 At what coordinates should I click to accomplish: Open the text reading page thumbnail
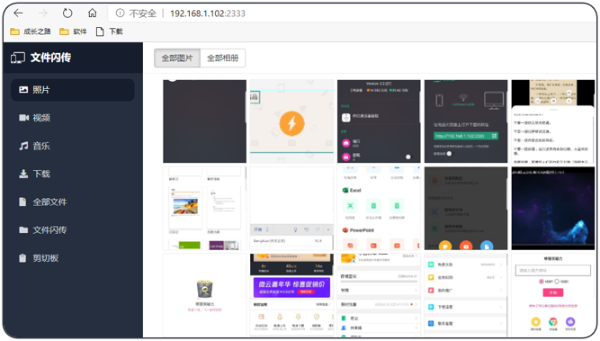point(553,121)
